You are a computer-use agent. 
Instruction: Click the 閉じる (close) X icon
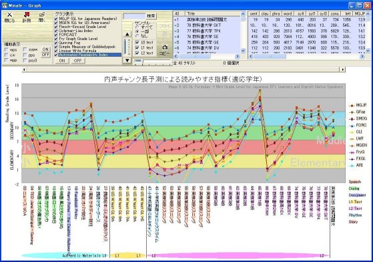point(9,15)
